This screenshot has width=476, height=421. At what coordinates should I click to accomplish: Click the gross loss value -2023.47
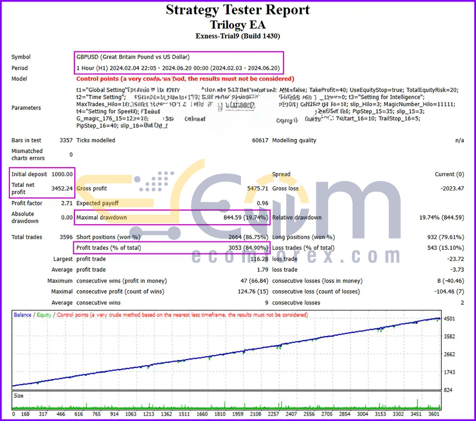point(452,188)
